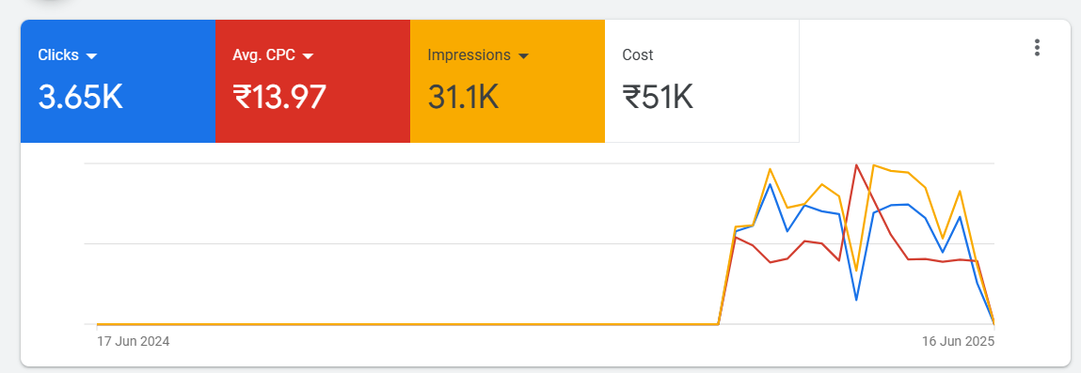The height and width of the screenshot is (373, 1081).
Task: Select the Cost label text
Action: (x=638, y=55)
